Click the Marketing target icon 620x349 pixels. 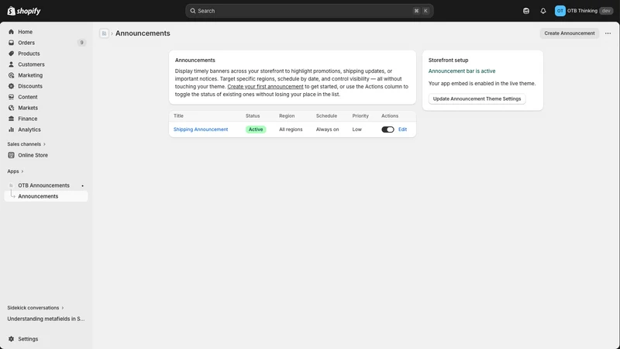[x=11, y=75]
